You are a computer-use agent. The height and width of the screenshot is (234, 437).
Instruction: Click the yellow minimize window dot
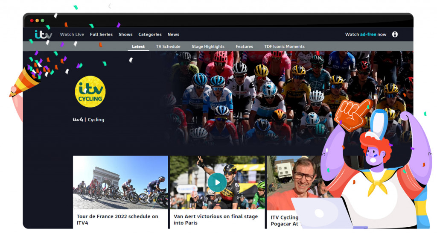[x=38, y=20]
